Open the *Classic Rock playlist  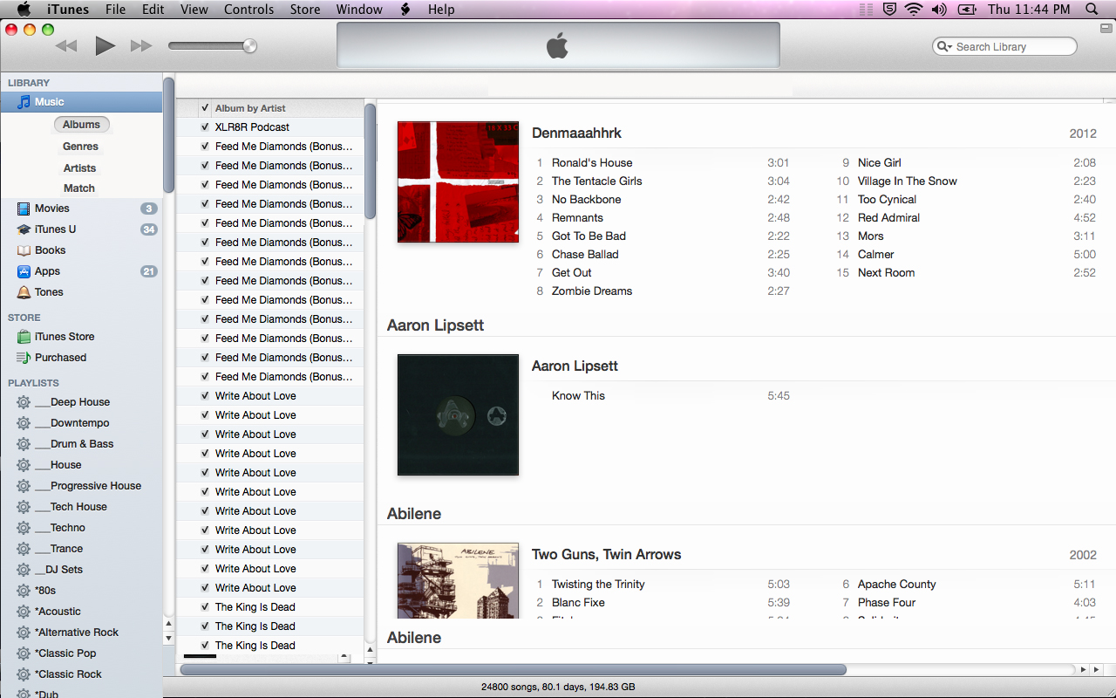[x=68, y=674]
